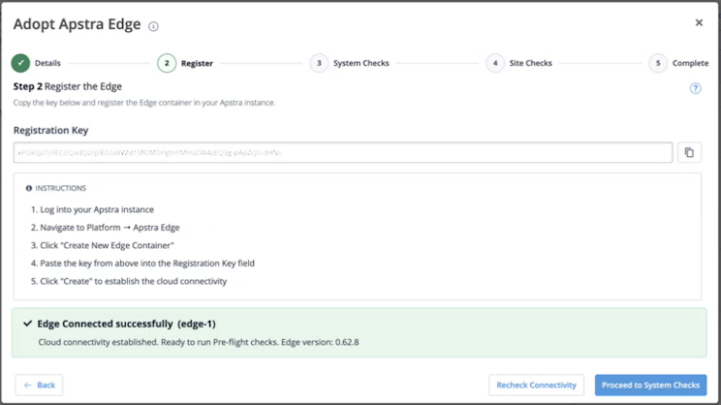Click inside the Registration Key field
This screenshot has width=721, height=405.
click(x=343, y=152)
